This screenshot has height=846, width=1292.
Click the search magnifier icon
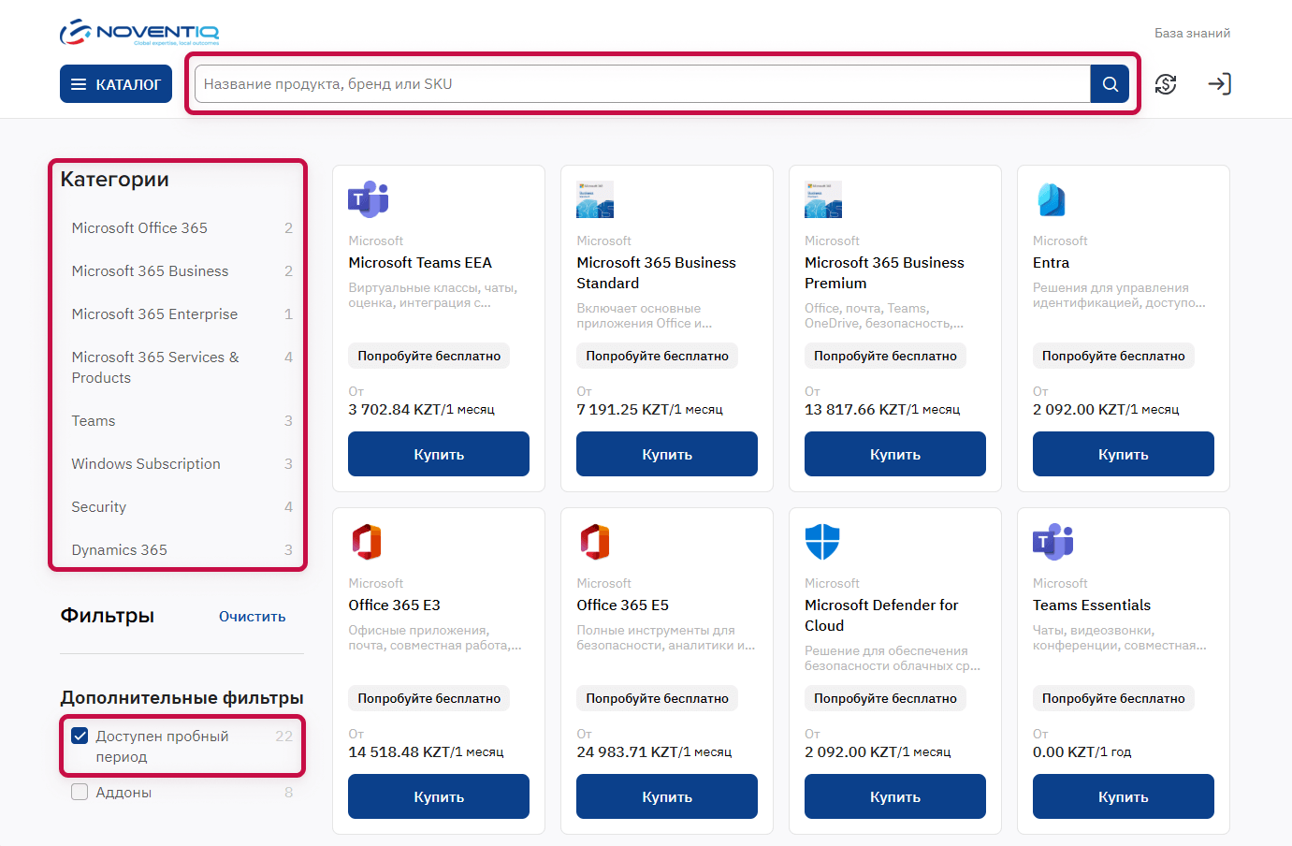pos(1110,83)
